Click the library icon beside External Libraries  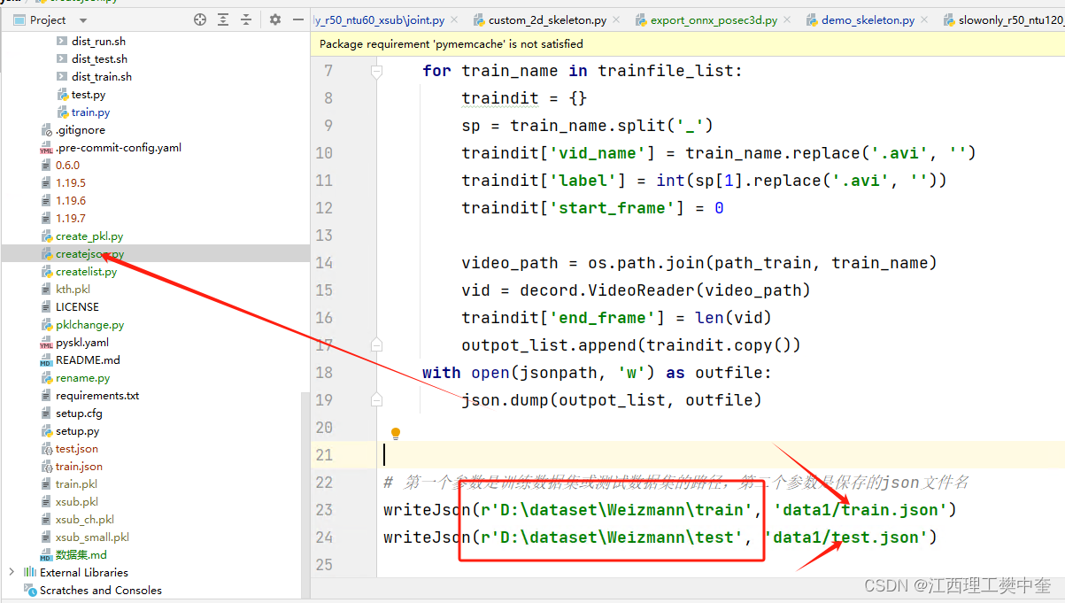coord(30,573)
